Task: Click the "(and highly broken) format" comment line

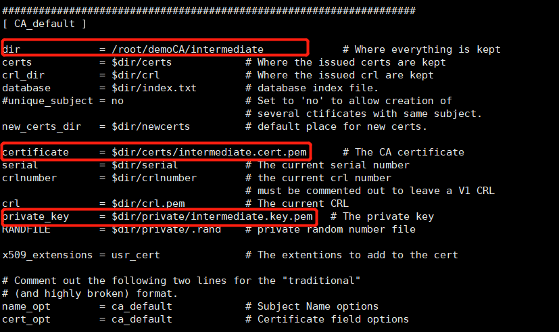Action: [x=90, y=293]
